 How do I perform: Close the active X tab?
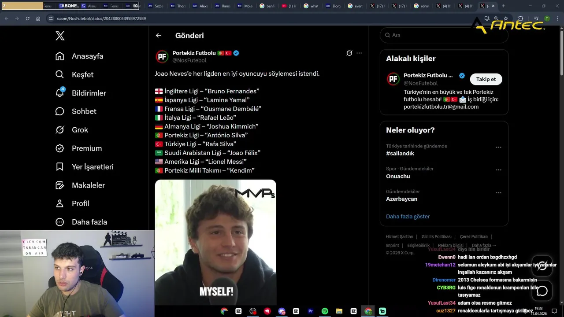click(493, 6)
